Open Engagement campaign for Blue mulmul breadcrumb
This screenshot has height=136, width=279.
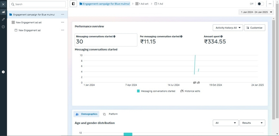(105, 4)
